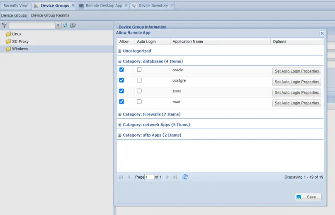The image size is (335, 215).
Task: Set Auto Login Properties for toad
Action: pos(297,103)
